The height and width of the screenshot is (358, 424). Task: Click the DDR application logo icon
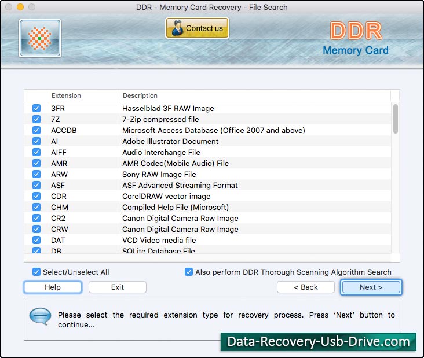click(40, 38)
